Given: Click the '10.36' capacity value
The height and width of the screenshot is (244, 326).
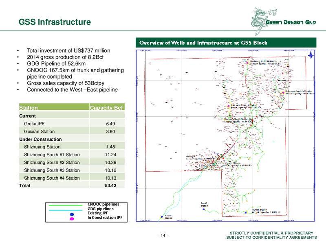Looking at the screenshot, I should [x=110, y=162].
